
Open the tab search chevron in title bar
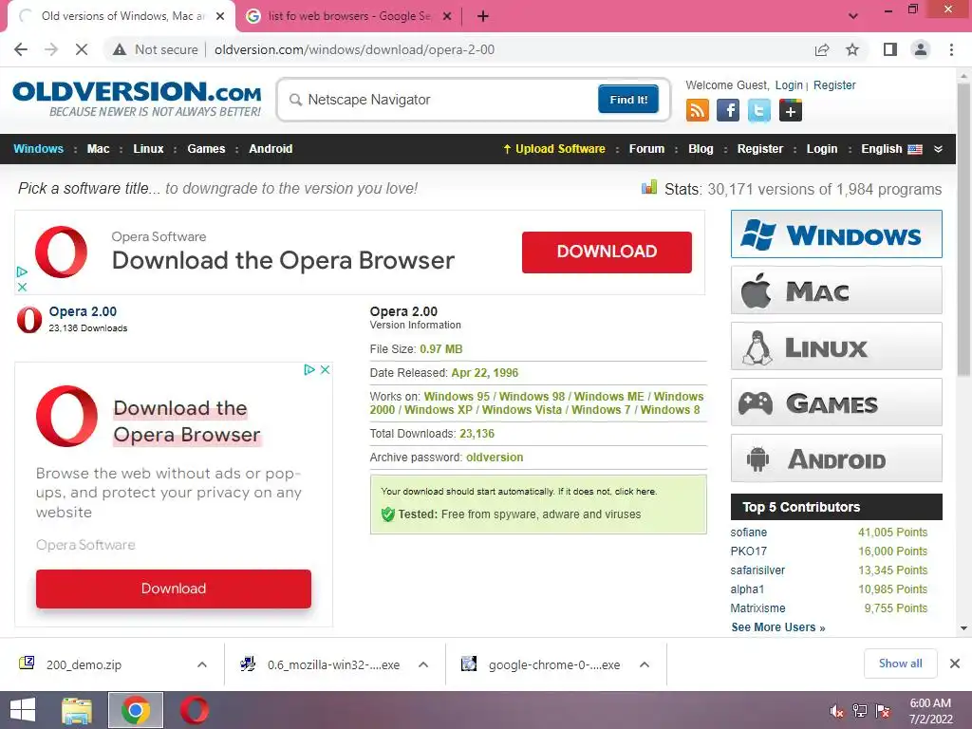pos(853,16)
